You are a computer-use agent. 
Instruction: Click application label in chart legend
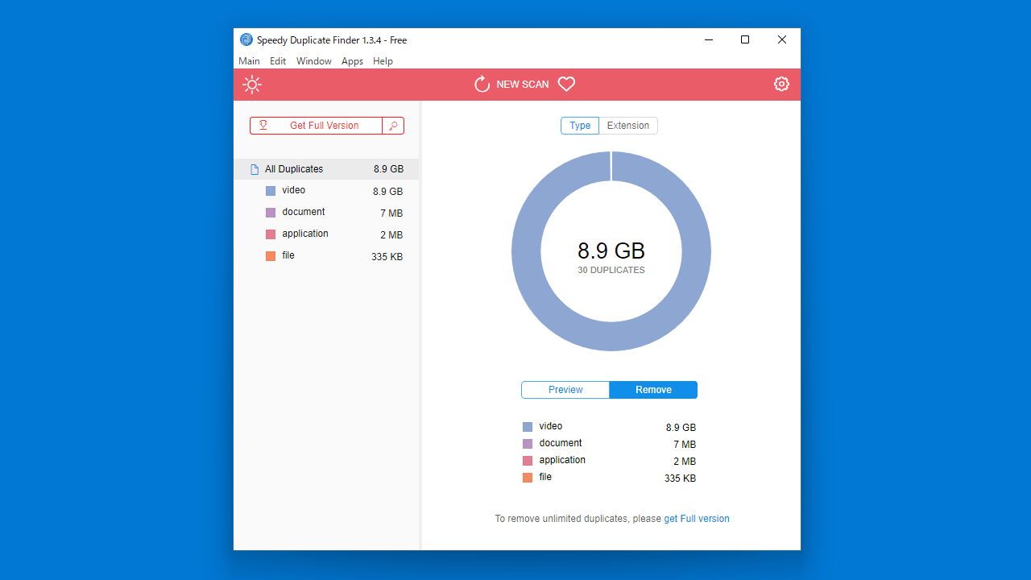tap(562, 460)
